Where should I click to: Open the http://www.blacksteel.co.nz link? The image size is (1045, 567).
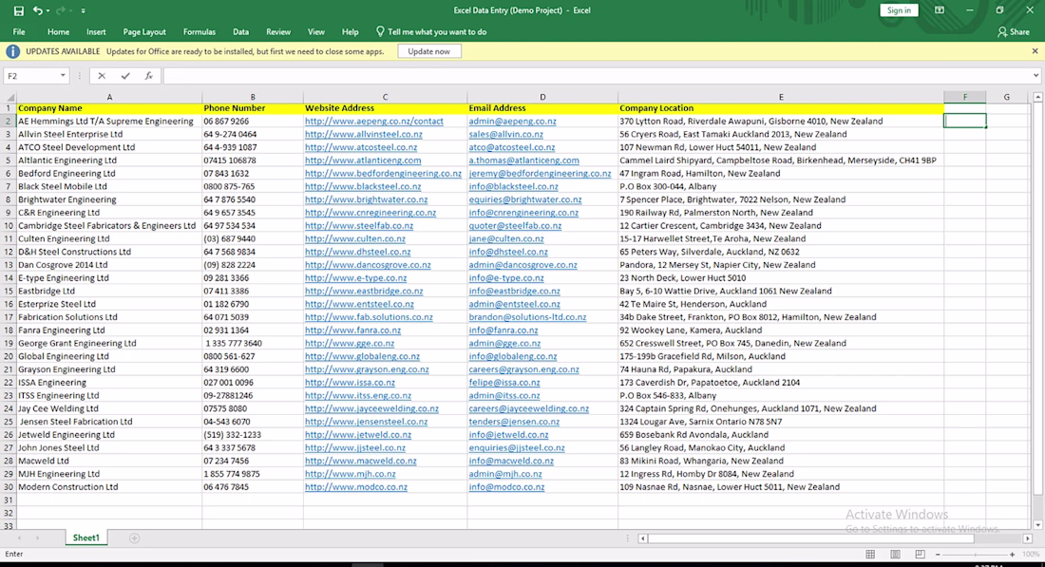pos(363,186)
